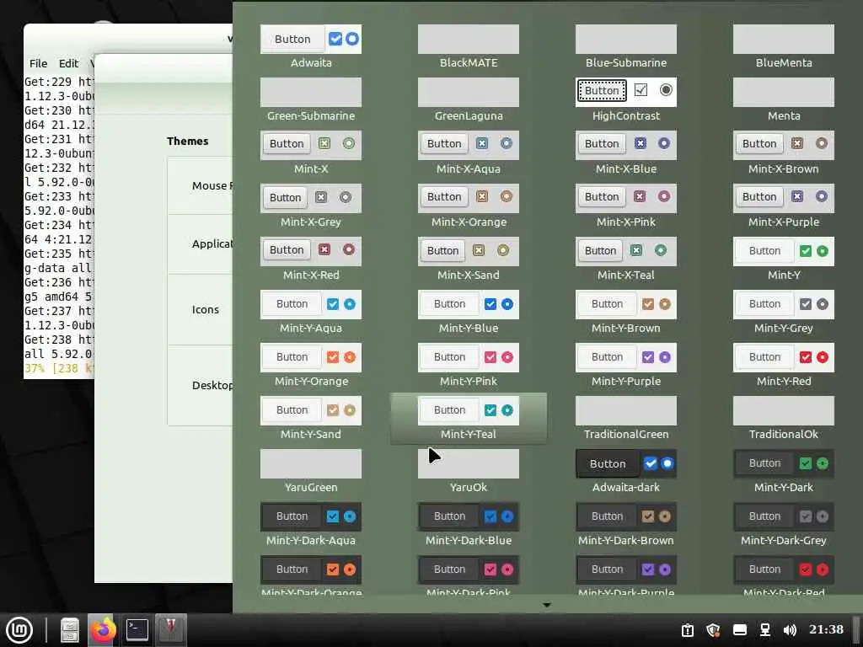Screen dimensions: 863x647
Task: Choose the Mint-Y-Blue theme
Action: coord(469,312)
